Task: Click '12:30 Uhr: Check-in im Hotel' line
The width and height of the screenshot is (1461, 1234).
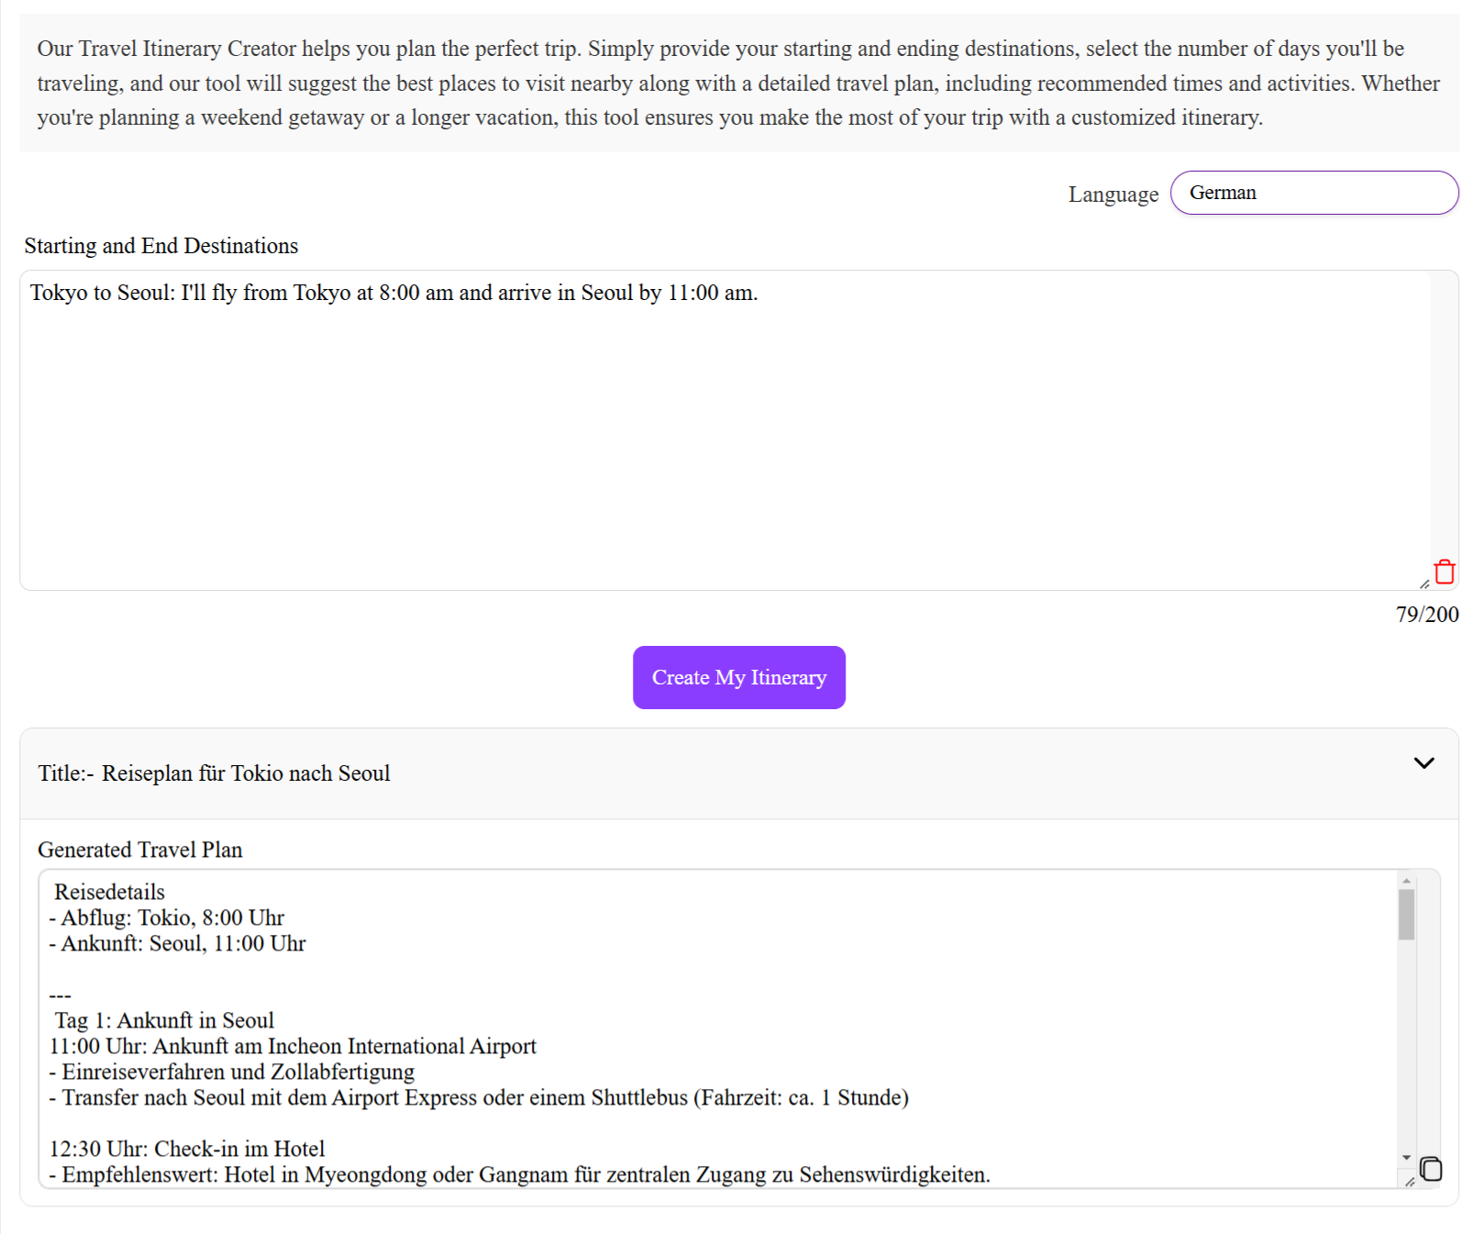Action: point(187,1149)
